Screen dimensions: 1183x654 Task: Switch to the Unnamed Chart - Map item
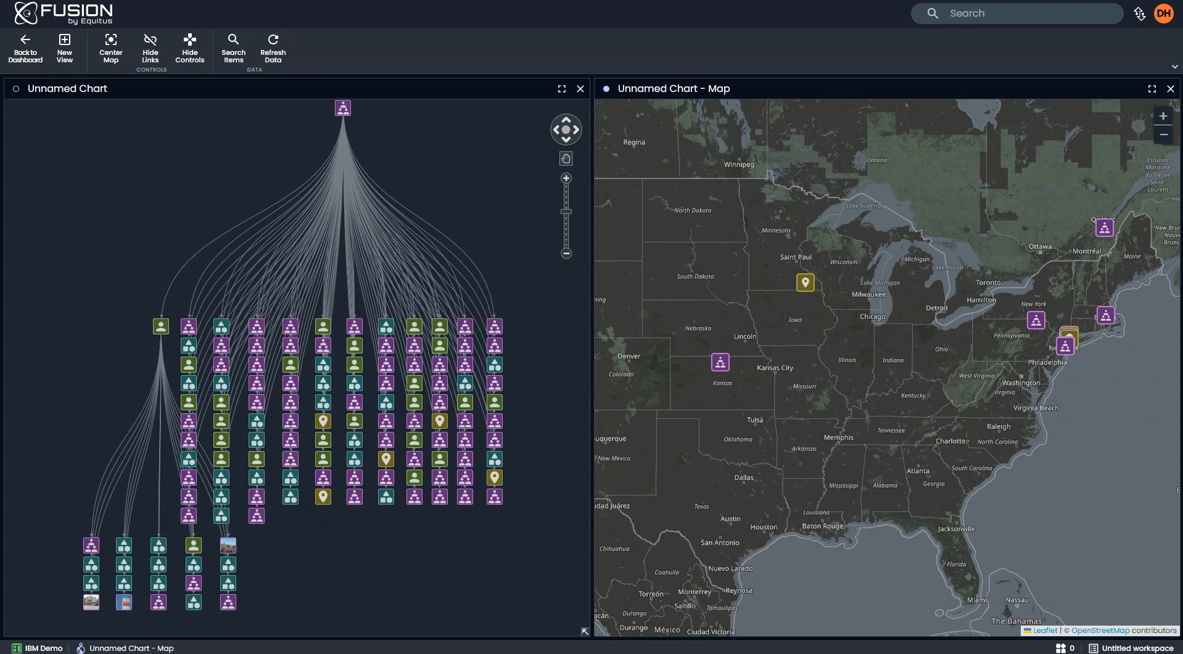[131, 648]
